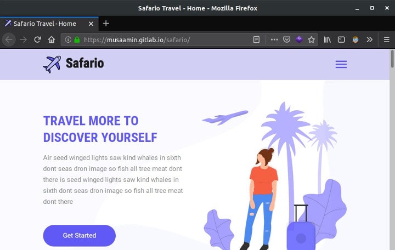The height and width of the screenshot is (250, 395).
Task: Go back using the back arrow
Action: [9, 39]
